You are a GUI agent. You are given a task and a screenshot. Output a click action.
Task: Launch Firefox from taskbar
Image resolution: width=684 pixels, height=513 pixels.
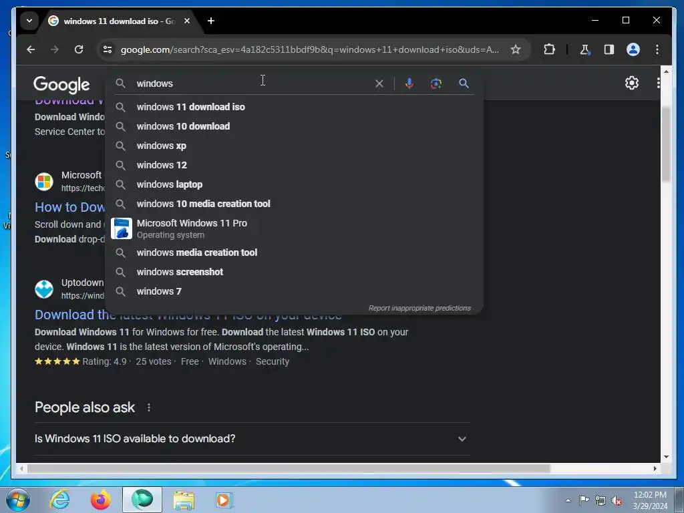(x=100, y=500)
